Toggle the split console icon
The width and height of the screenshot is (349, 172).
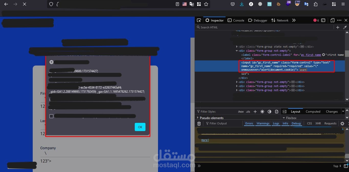click(323, 20)
